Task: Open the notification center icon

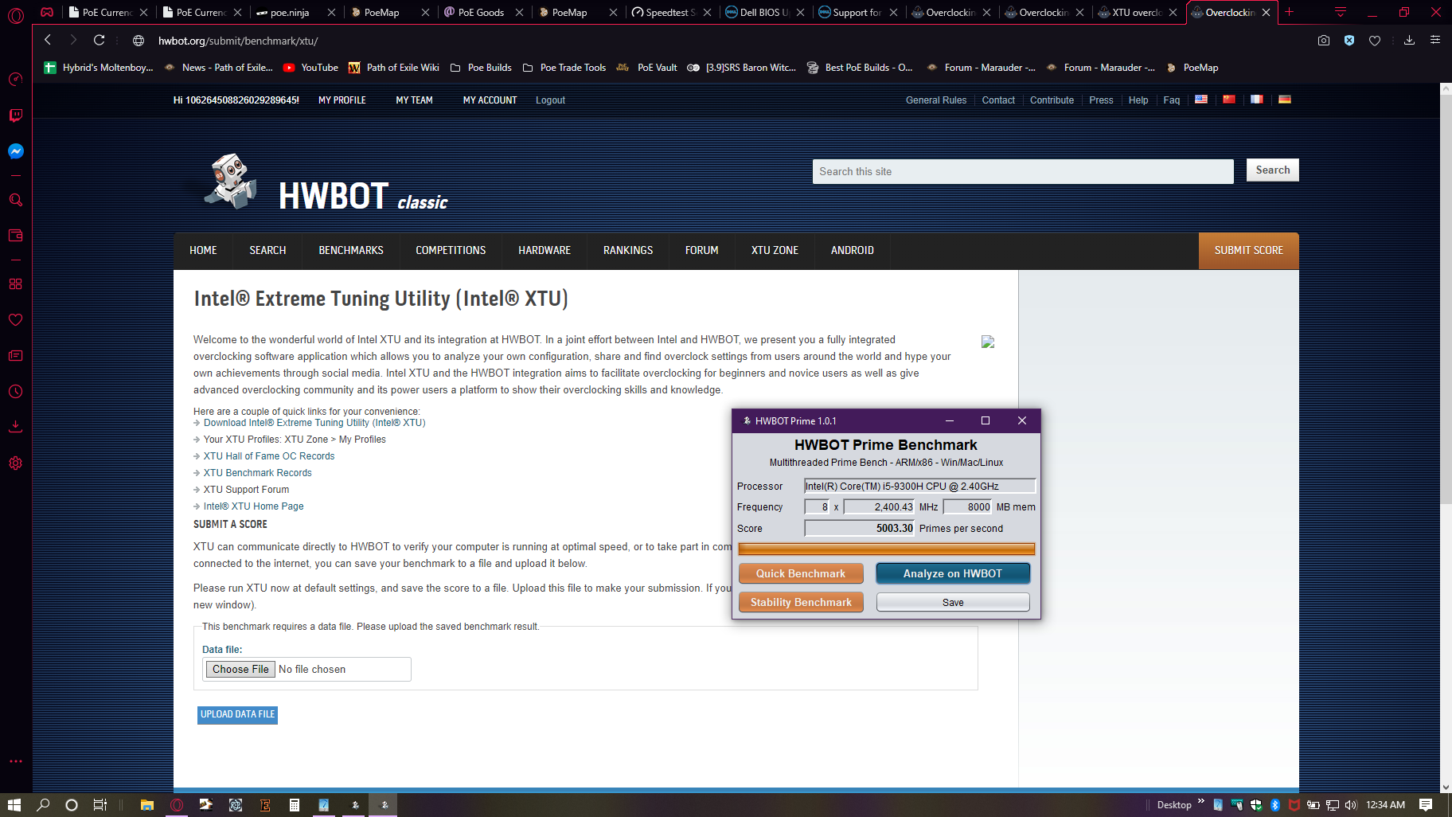Action: pyautogui.click(x=1426, y=805)
